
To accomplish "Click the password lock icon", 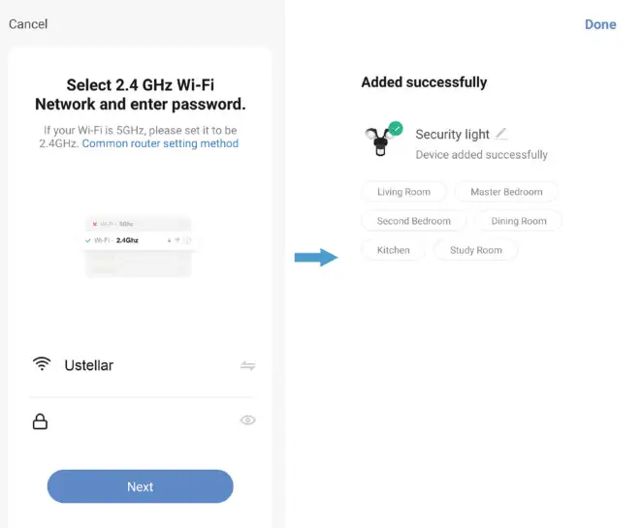I will [41, 421].
